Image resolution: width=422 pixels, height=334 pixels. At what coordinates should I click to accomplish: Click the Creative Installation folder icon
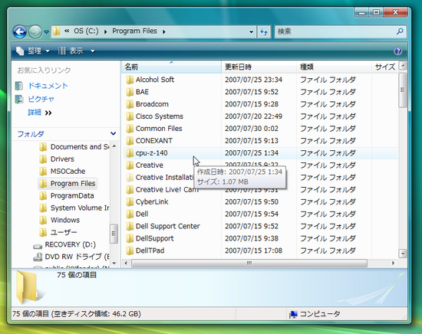130,178
